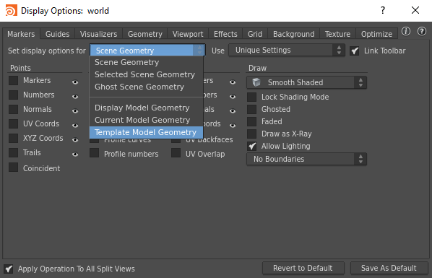
Task: Open the No Boundaries dropdown
Action: [x=306, y=159]
